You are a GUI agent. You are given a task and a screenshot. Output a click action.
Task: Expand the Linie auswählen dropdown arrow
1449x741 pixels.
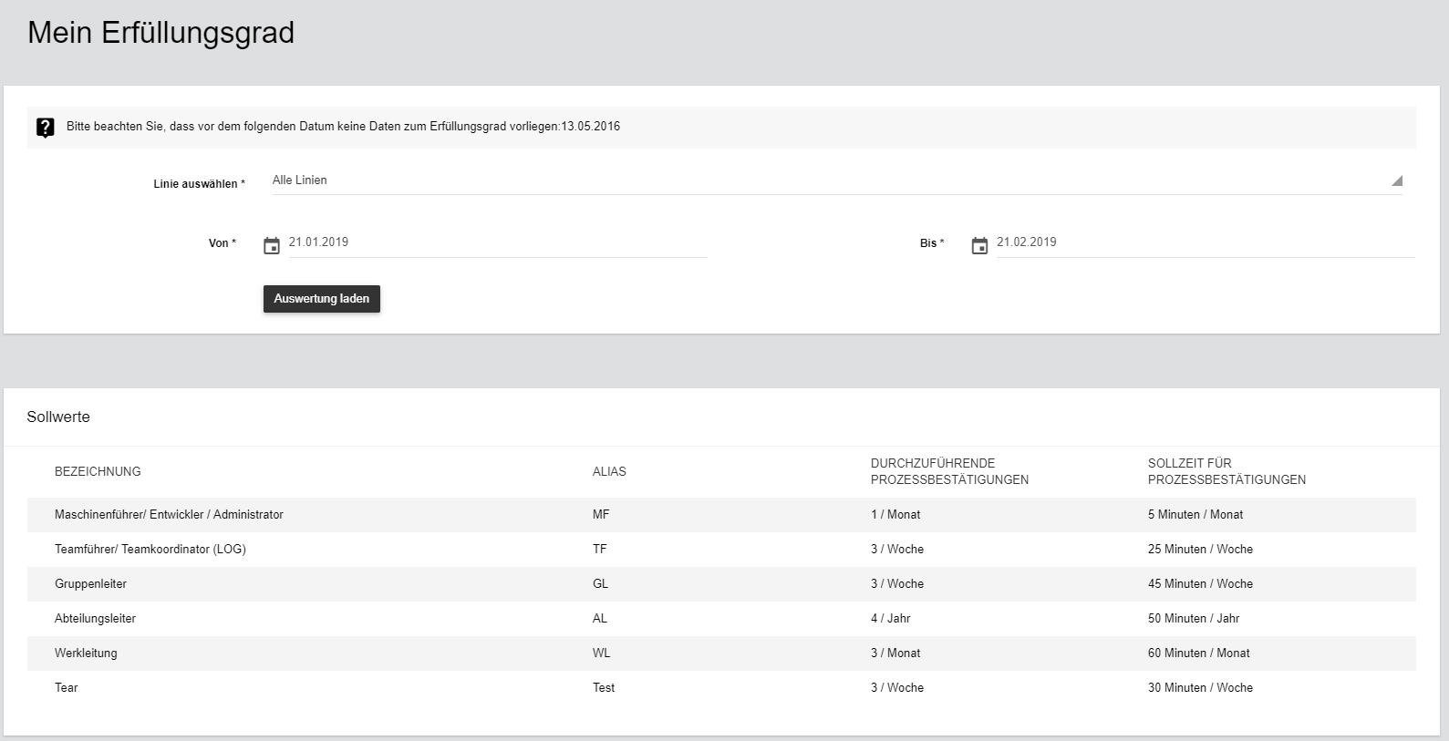click(1396, 181)
